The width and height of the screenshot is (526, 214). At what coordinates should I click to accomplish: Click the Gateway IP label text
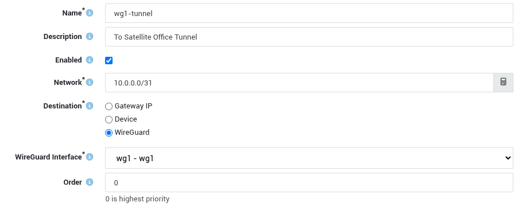[x=134, y=106]
